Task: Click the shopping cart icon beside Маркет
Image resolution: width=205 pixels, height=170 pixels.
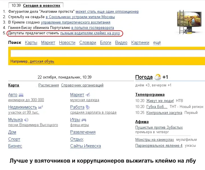Action: coord(88,95)
